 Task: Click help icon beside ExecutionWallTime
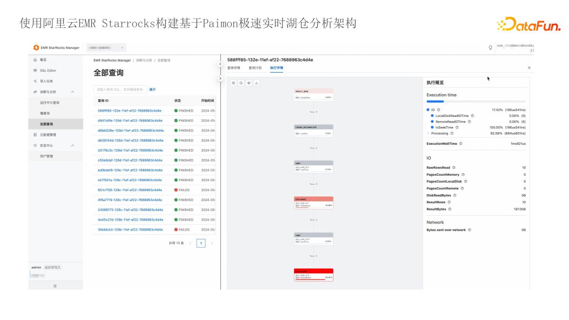[461, 144]
